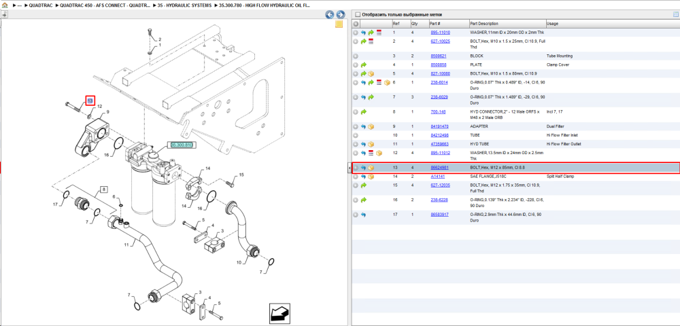Screen dimensions: 680x326
Task: Collapse parts panel with splitter arrow
Action: pyautogui.click(x=350, y=168)
